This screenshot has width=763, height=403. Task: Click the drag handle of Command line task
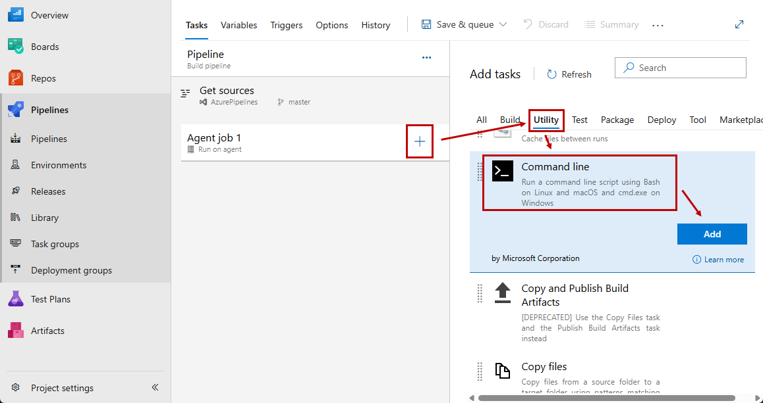click(480, 171)
